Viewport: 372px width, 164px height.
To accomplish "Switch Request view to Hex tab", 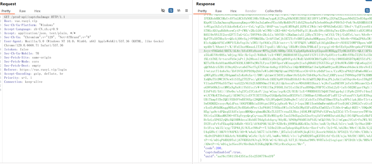I will click(37, 11).
